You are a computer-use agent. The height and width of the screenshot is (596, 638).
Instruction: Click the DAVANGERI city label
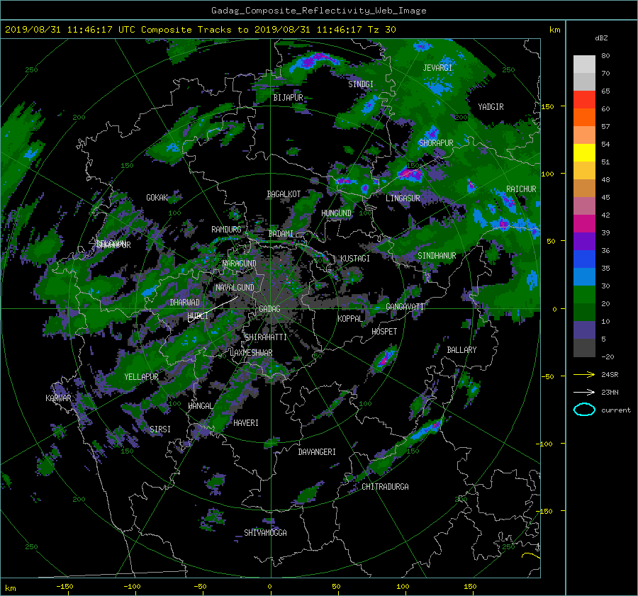[x=317, y=452]
